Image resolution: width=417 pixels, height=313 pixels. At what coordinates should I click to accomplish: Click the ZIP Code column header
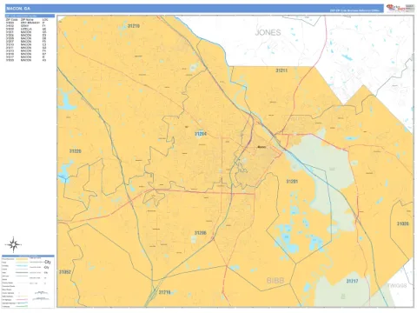pyautogui.click(x=12, y=20)
